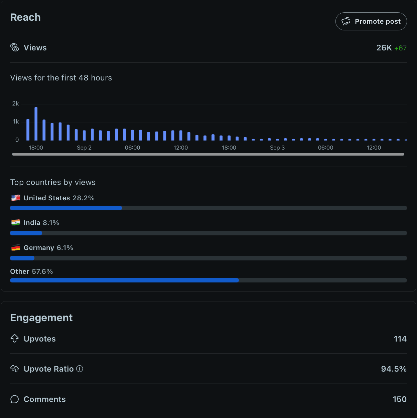
Task: Click the Views eye icon
Action: 15,47
